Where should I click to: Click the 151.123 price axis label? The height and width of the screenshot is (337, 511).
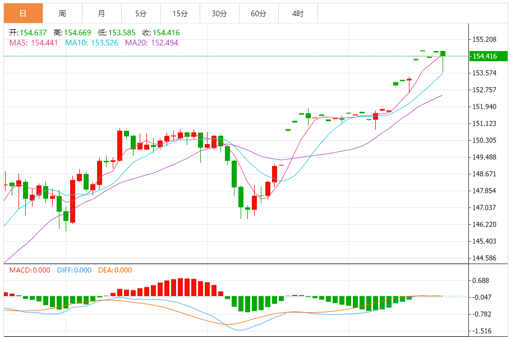pyautogui.click(x=484, y=123)
